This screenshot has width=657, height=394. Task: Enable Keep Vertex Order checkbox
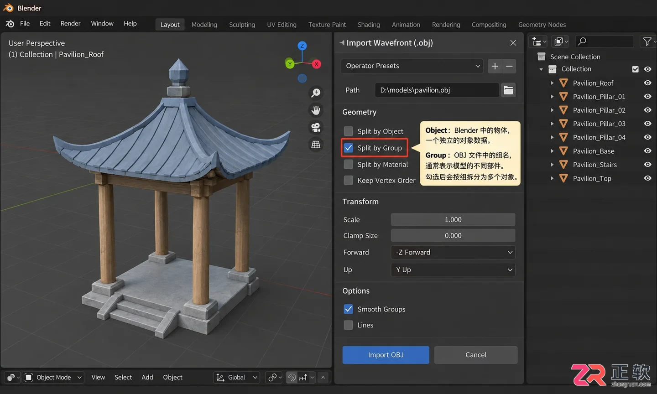click(x=349, y=181)
